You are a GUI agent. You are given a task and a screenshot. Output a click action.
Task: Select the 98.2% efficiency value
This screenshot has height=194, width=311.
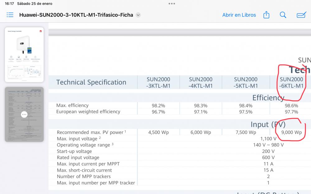pos(158,105)
